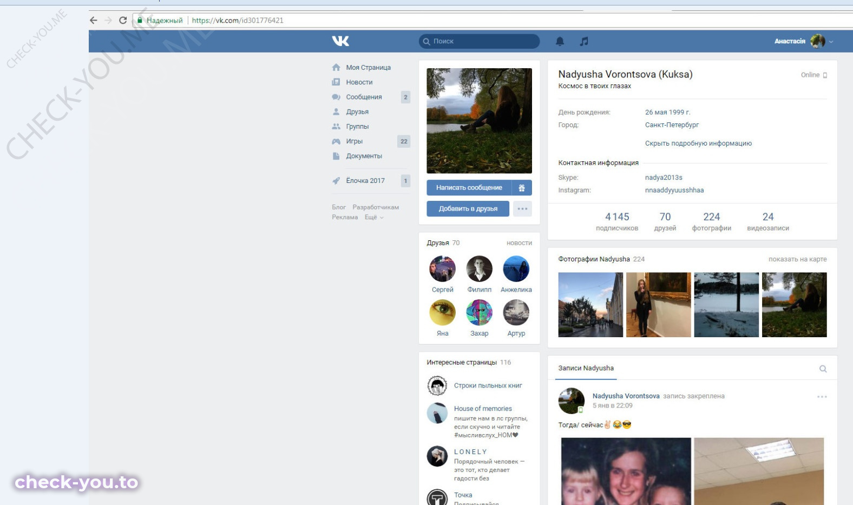Click the Добавить в друзья button
The image size is (853, 505).
(x=468, y=209)
